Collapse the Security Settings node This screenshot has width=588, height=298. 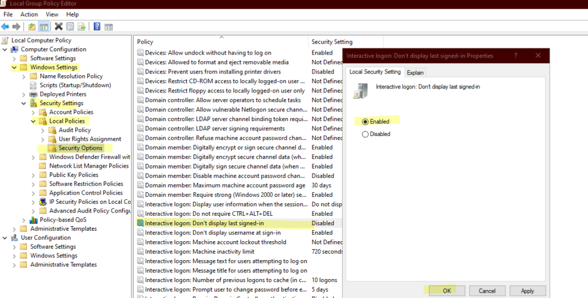[x=24, y=103]
